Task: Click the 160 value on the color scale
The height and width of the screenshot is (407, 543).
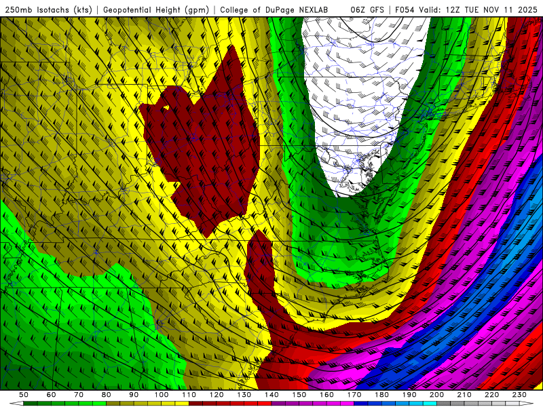Action: point(326,395)
